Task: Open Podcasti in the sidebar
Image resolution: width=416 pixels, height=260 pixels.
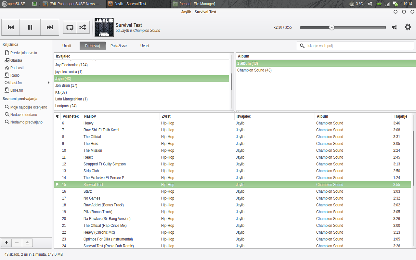Action: pos(17,68)
